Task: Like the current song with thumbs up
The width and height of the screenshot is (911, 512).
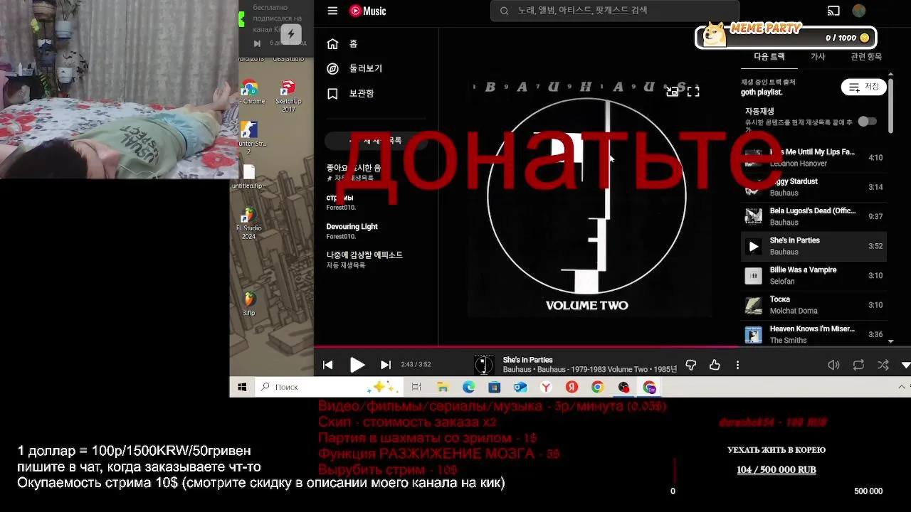Action: pos(715,365)
